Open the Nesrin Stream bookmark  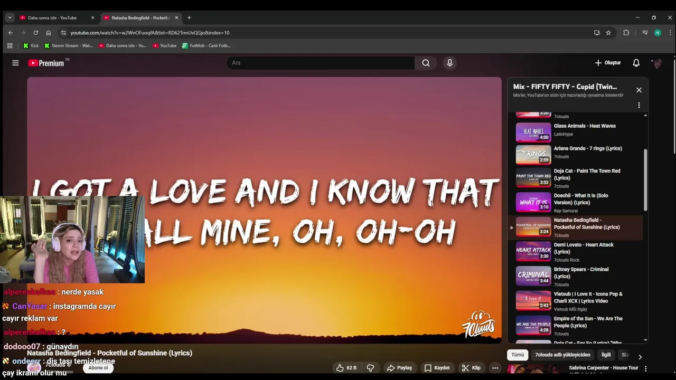(68, 45)
